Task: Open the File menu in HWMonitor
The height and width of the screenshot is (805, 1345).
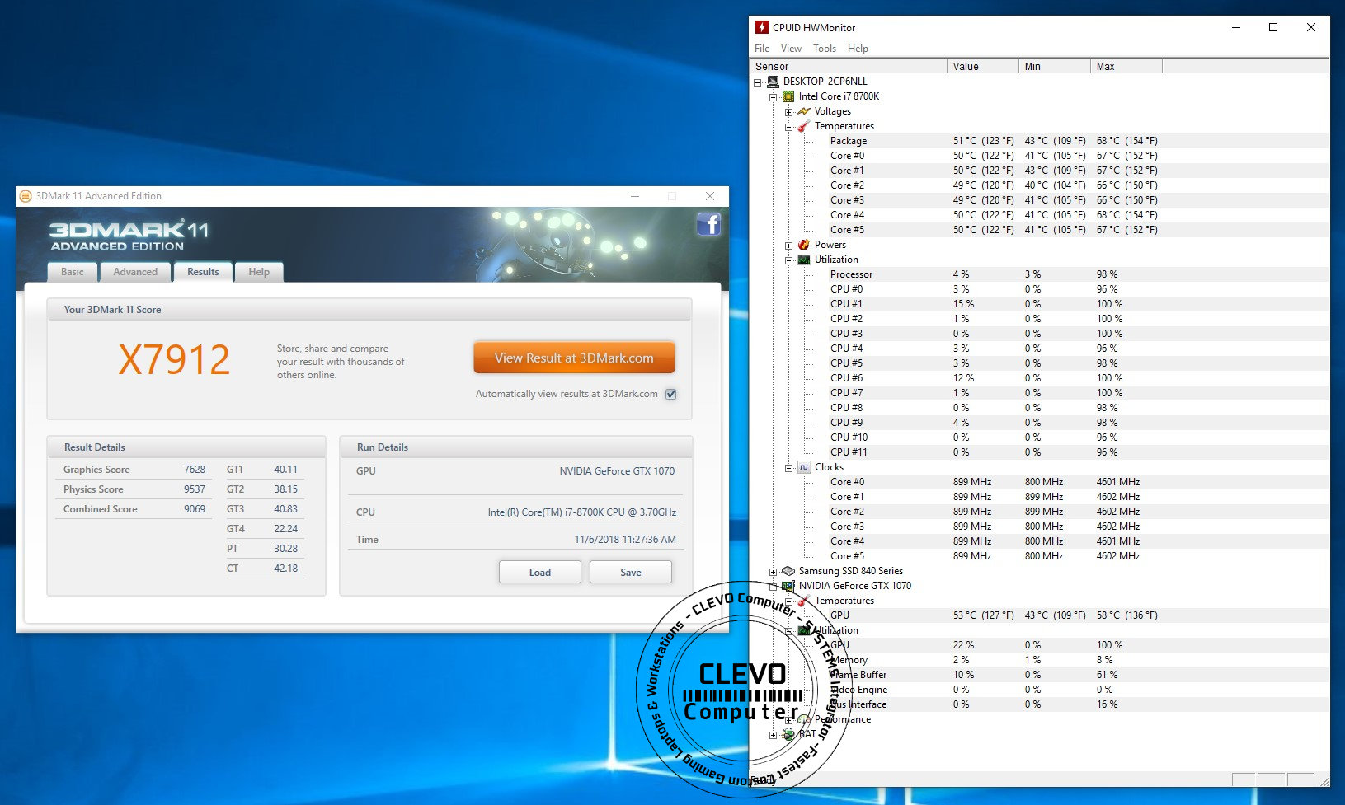Action: pos(762,49)
